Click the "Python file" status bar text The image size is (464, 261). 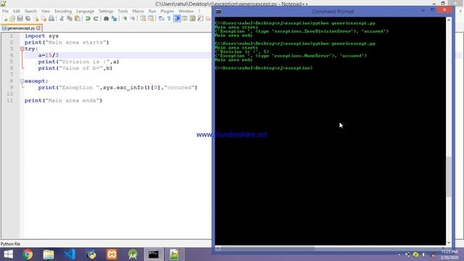point(10,244)
